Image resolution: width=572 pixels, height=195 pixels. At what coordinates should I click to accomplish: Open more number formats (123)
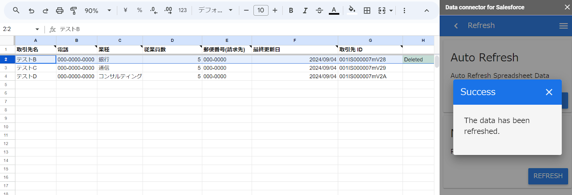tap(183, 10)
